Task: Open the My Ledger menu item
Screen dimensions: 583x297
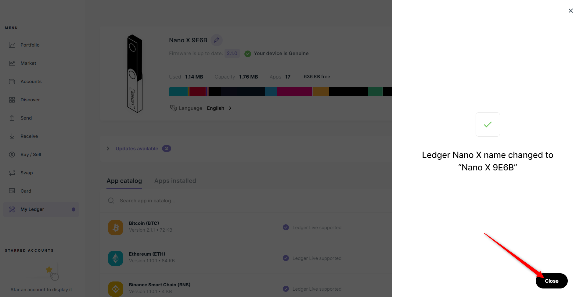Action: click(x=41, y=209)
